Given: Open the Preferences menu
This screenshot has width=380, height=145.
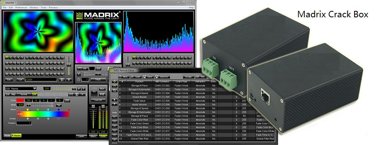Looking at the screenshot, I should pyautogui.click(x=21, y=8).
